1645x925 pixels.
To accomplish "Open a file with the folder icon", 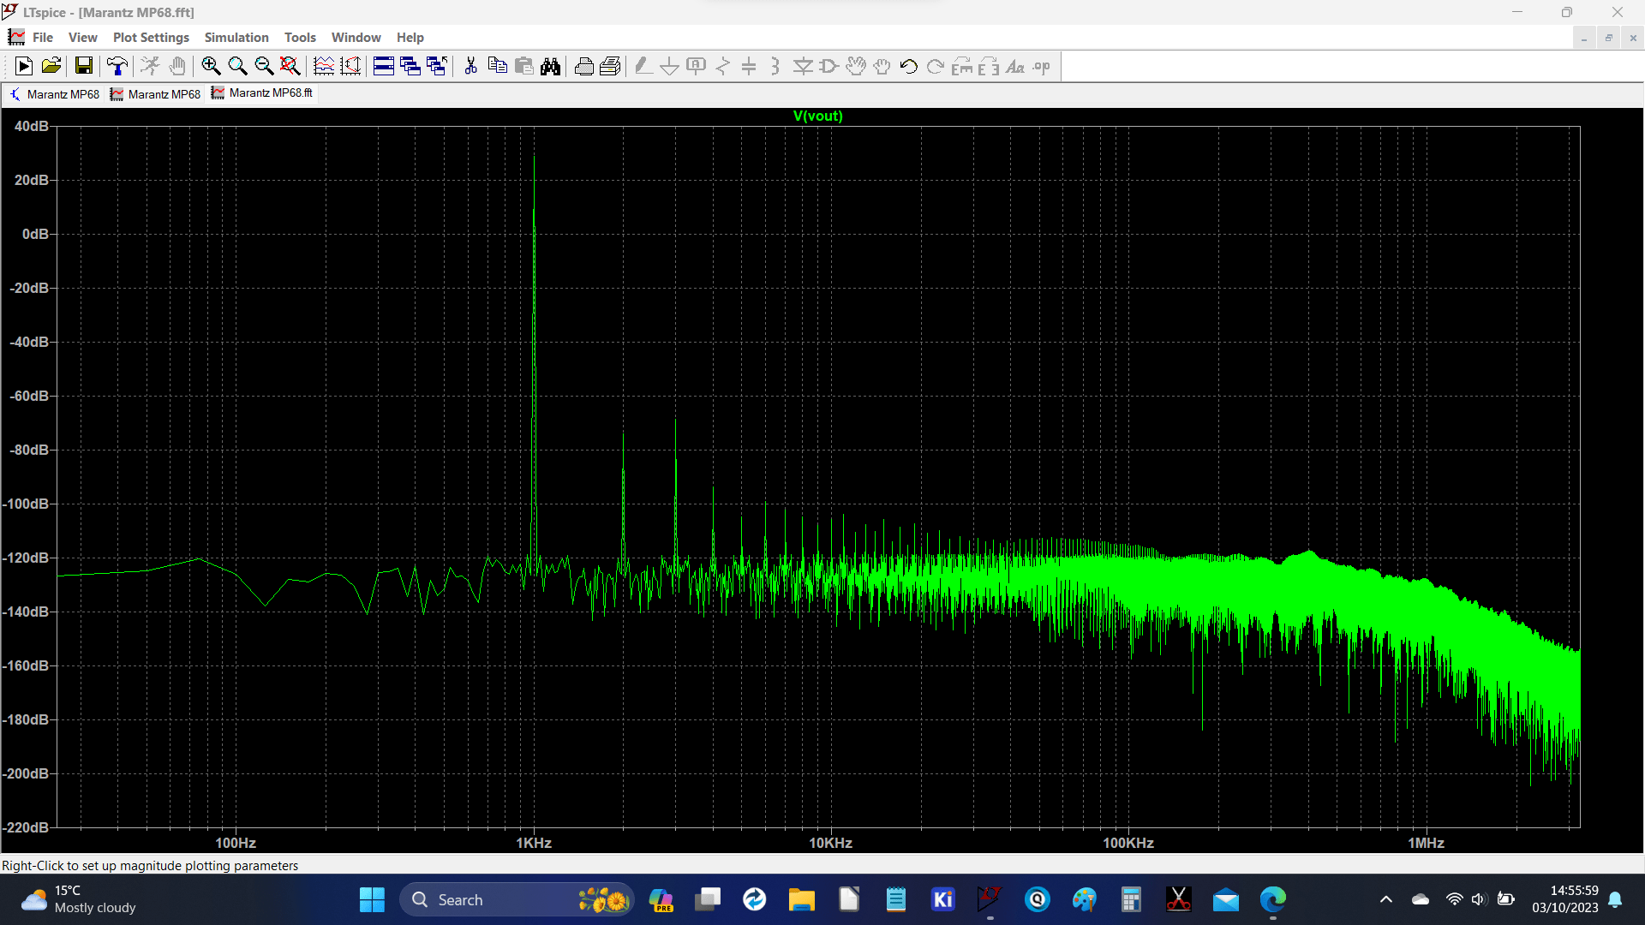I will [51, 66].
